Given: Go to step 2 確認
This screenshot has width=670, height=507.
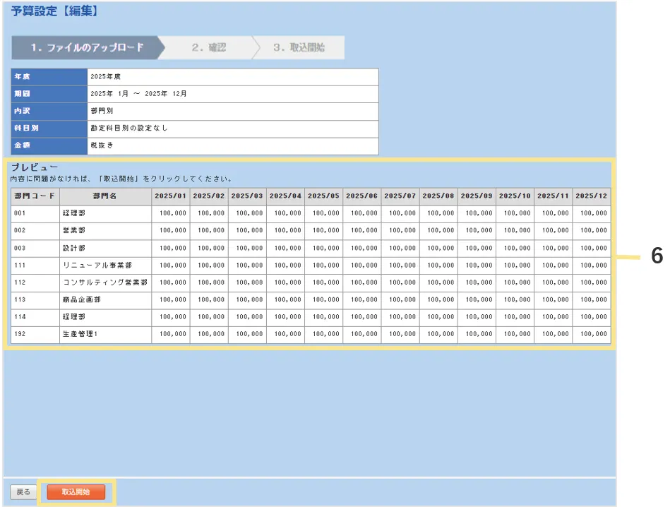Looking at the screenshot, I should click(x=209, y=48).
